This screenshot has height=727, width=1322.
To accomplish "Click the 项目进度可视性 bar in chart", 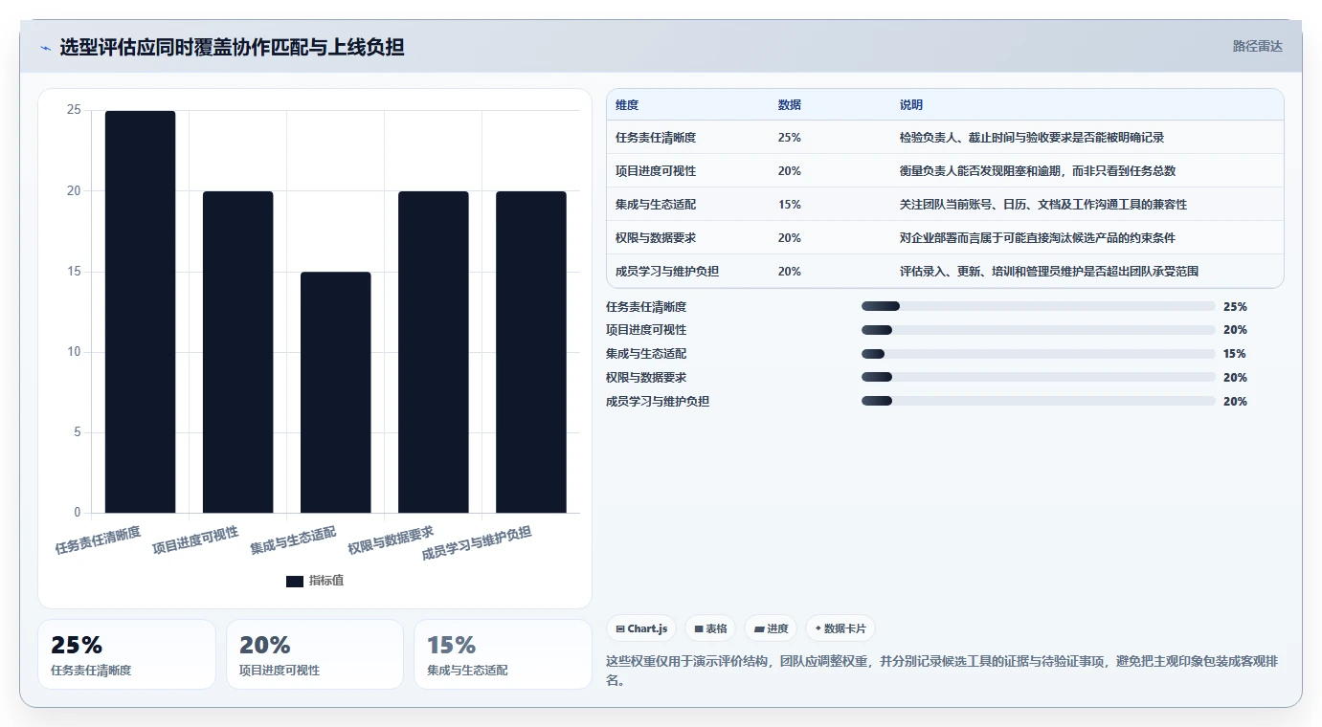I will pos(237,352).
